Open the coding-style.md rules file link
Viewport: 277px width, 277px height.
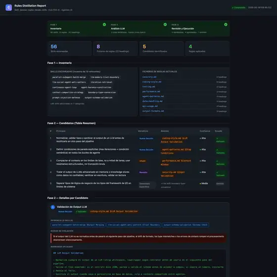coord(152,82)
